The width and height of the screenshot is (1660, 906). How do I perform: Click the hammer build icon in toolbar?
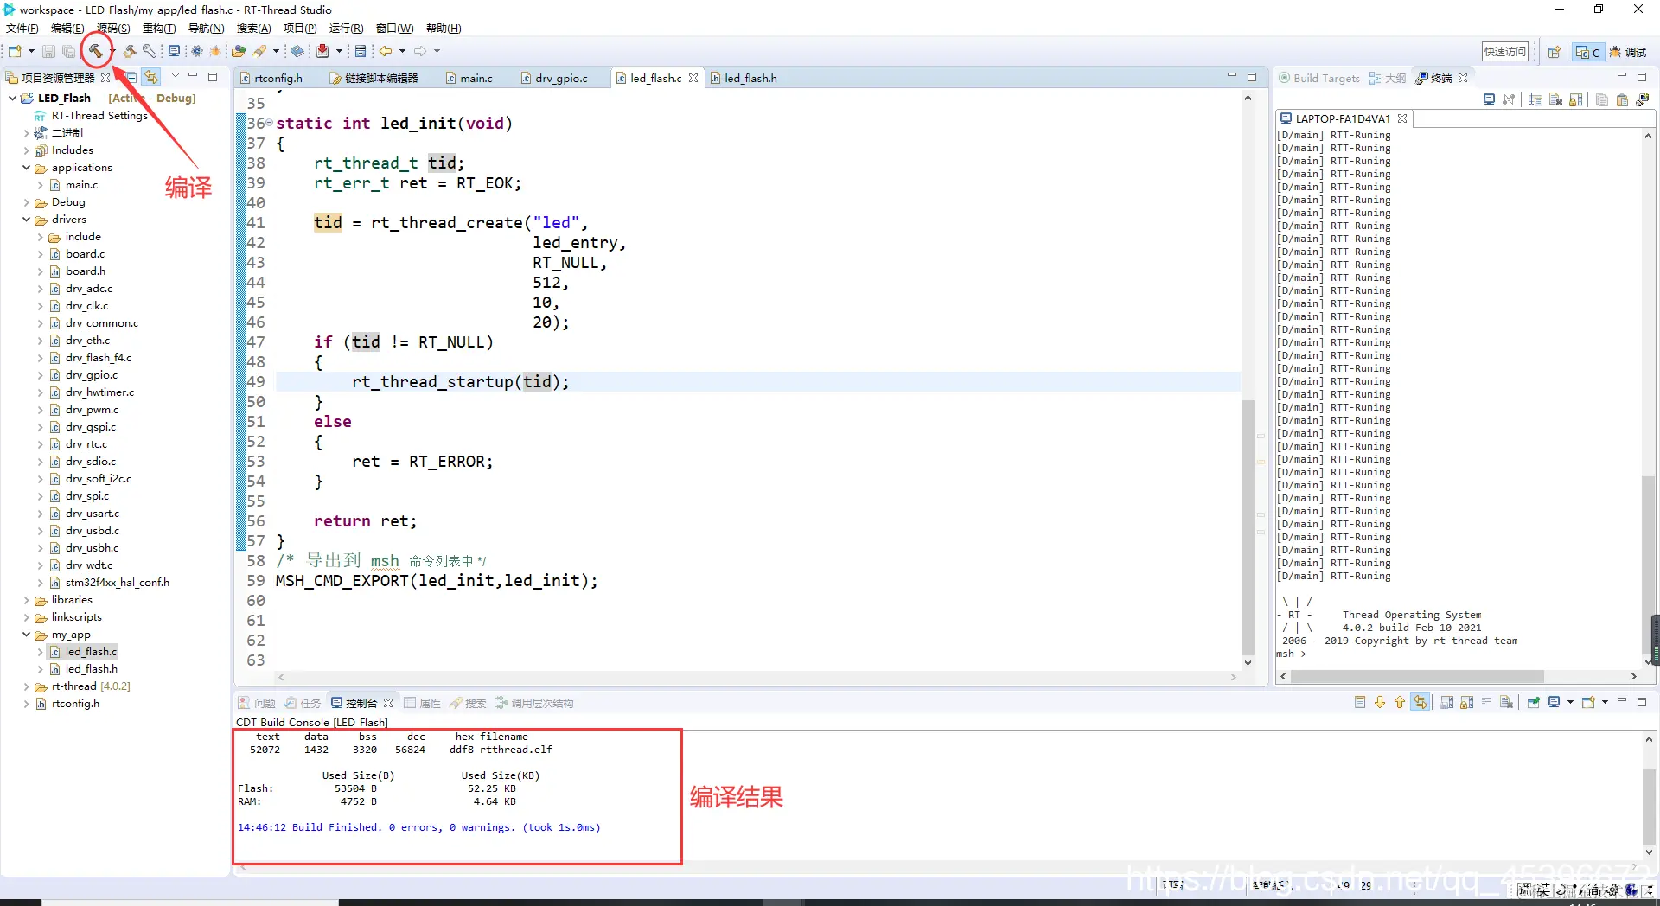point(95,51)
